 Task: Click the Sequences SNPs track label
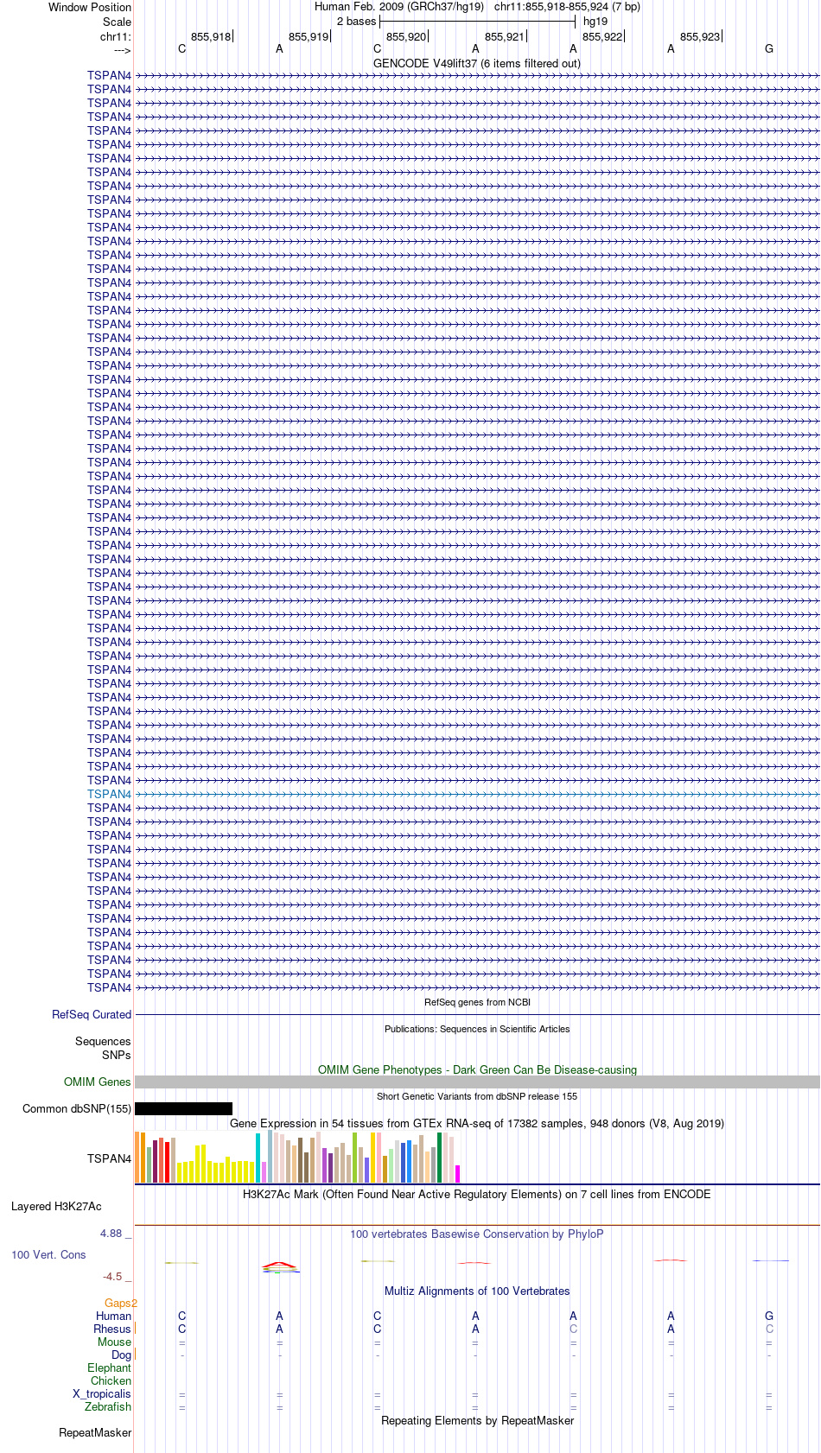pyautogui.click(x=103, y=1048)
